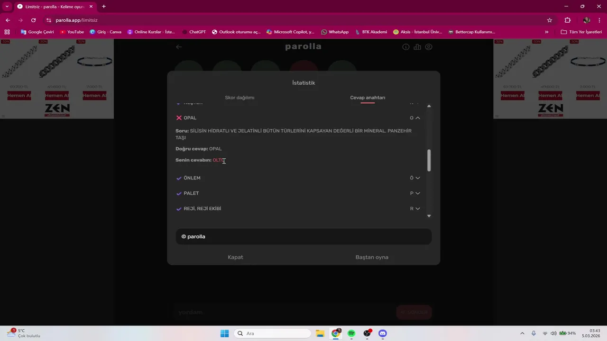Open the WhatsApp bookmark
Image resolution: width=607 pixels, height=341 pixels.
pos(335,32)
